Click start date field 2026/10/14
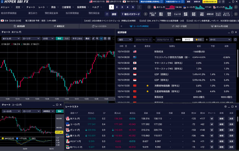This screenshot has height=151, width=239. tap(143, 40)
